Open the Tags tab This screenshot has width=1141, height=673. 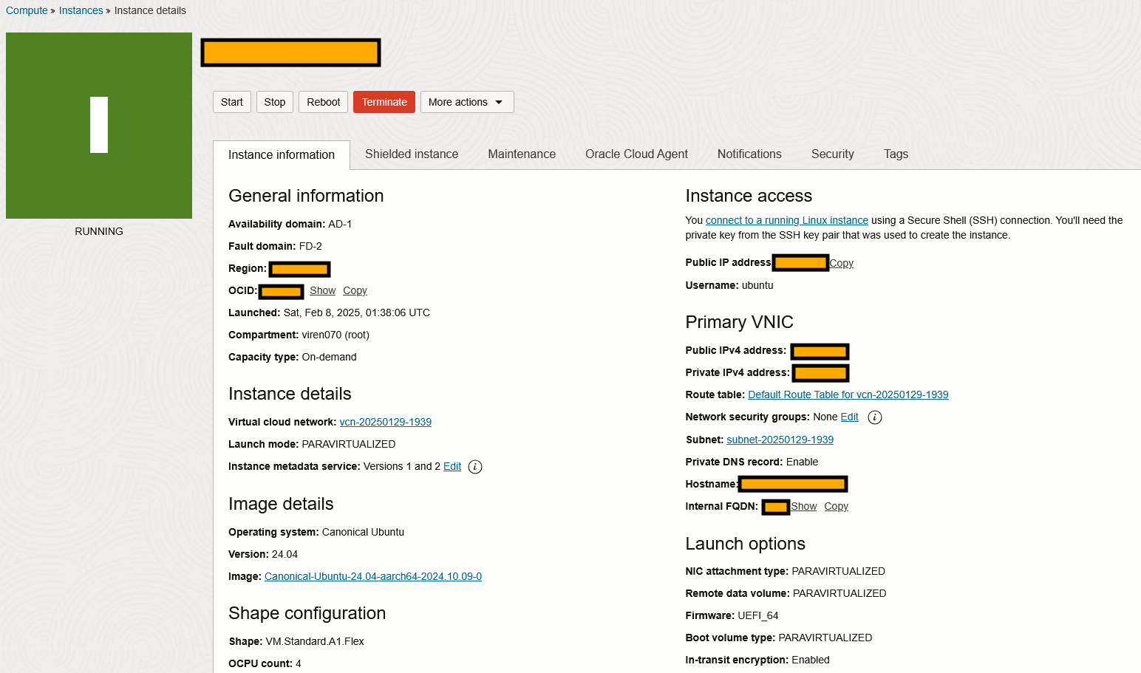click(x=896, y=154)
